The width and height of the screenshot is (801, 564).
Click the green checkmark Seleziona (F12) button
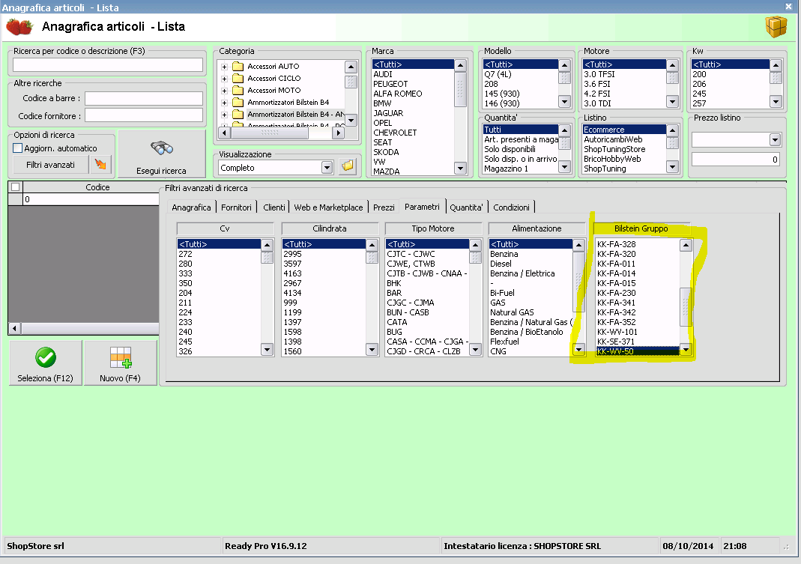(46, 363)
